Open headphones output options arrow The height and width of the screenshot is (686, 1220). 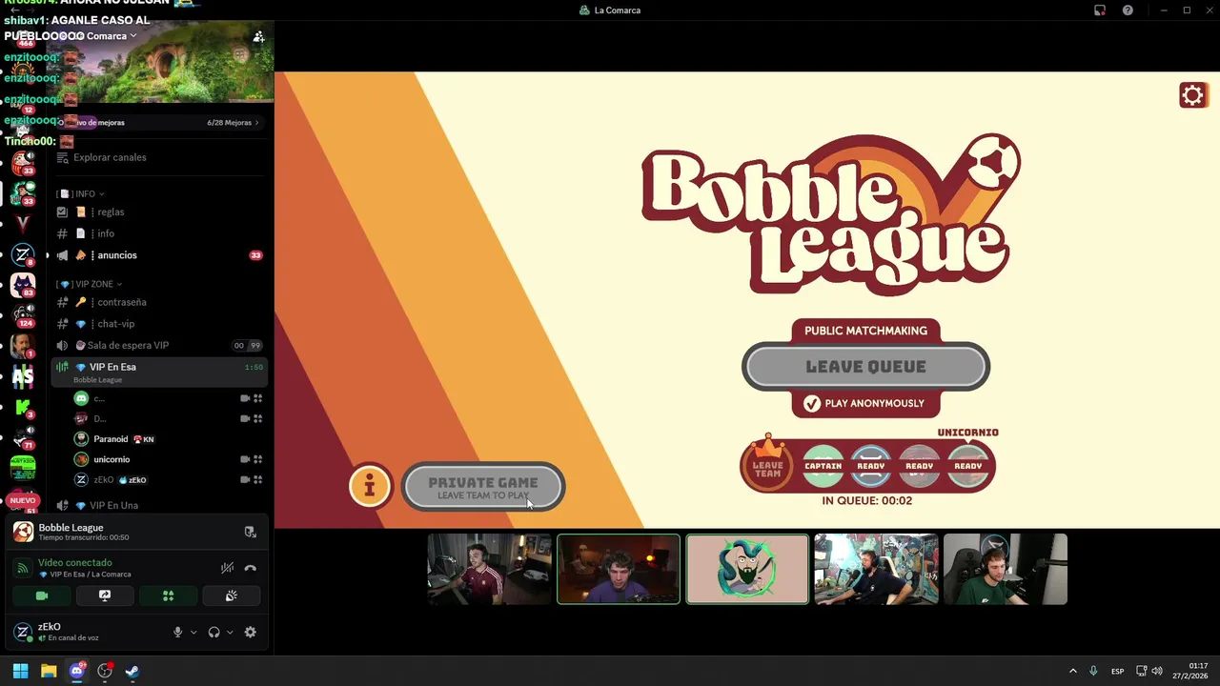click(230, 632)
